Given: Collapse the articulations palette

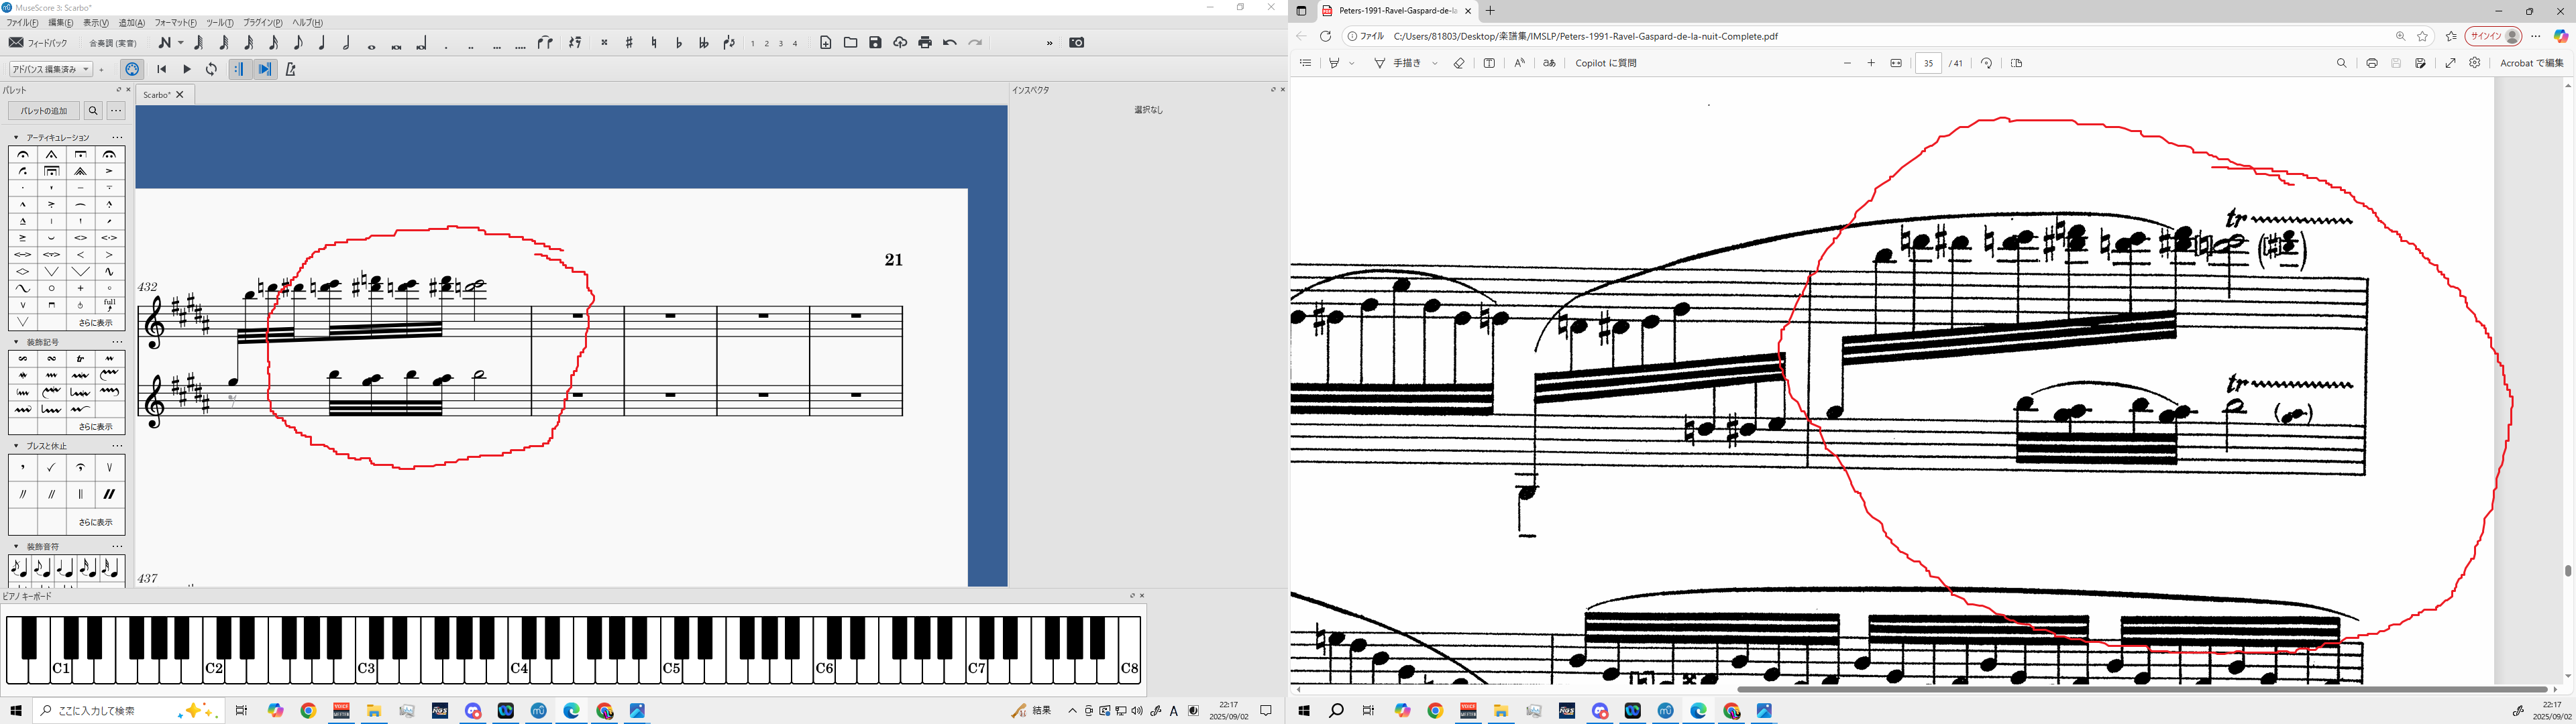Looking at the screenshot, I should 16,137.
